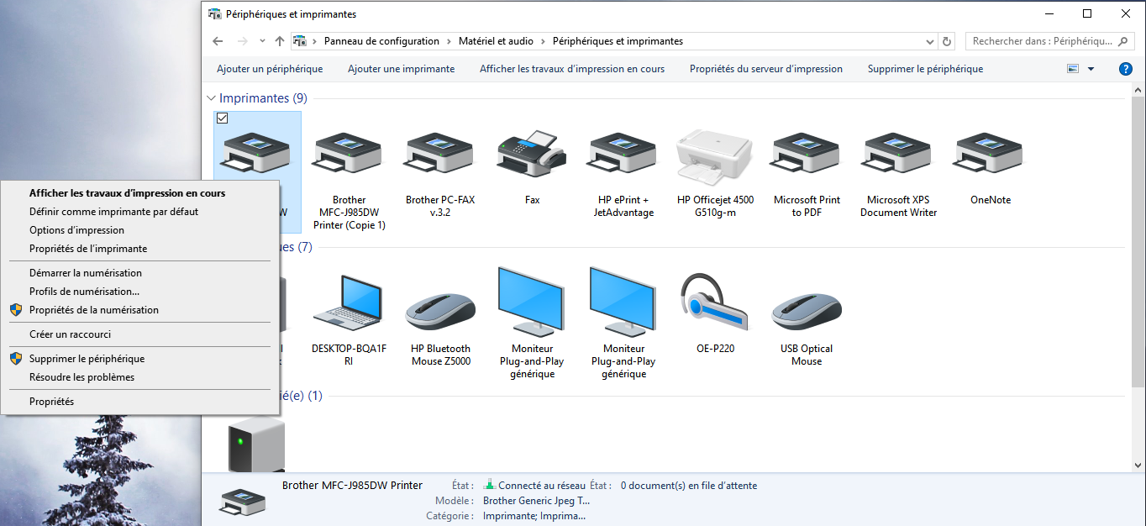
Task: Click the vertical scrollbar up arrow
Action: (x=1138, y=91)
